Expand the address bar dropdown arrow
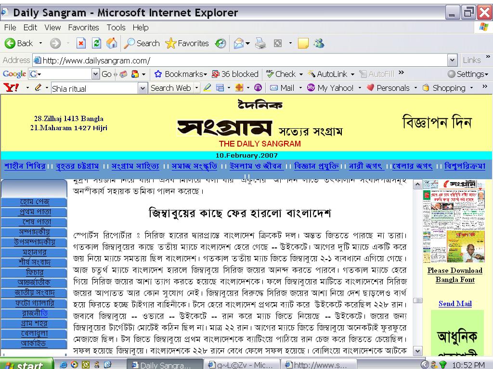The height and width of the screenshot is (369, 493). (x=452, y=60)
